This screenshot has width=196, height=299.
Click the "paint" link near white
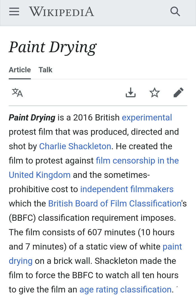pyautogui.click(x=172, y=246)
